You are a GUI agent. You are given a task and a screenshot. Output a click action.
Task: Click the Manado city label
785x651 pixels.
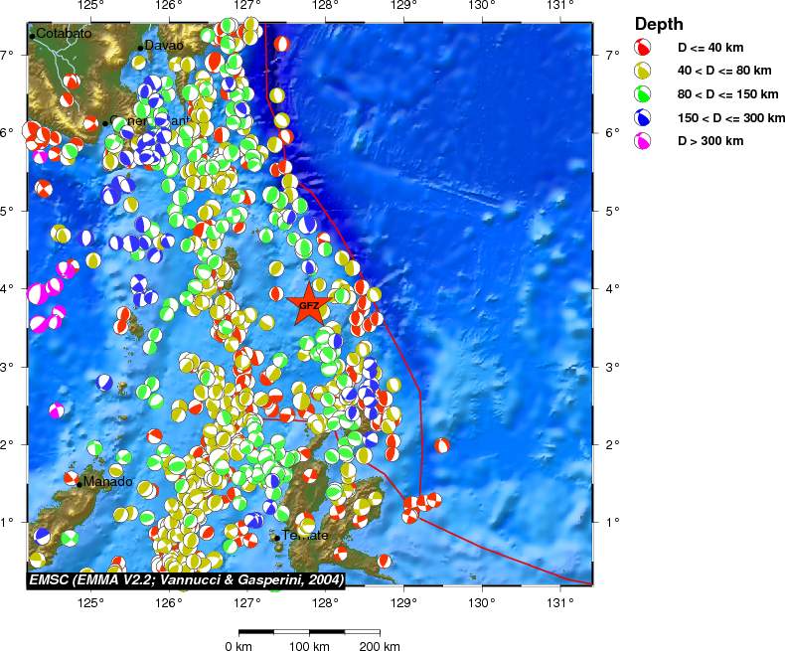(107, 482)
